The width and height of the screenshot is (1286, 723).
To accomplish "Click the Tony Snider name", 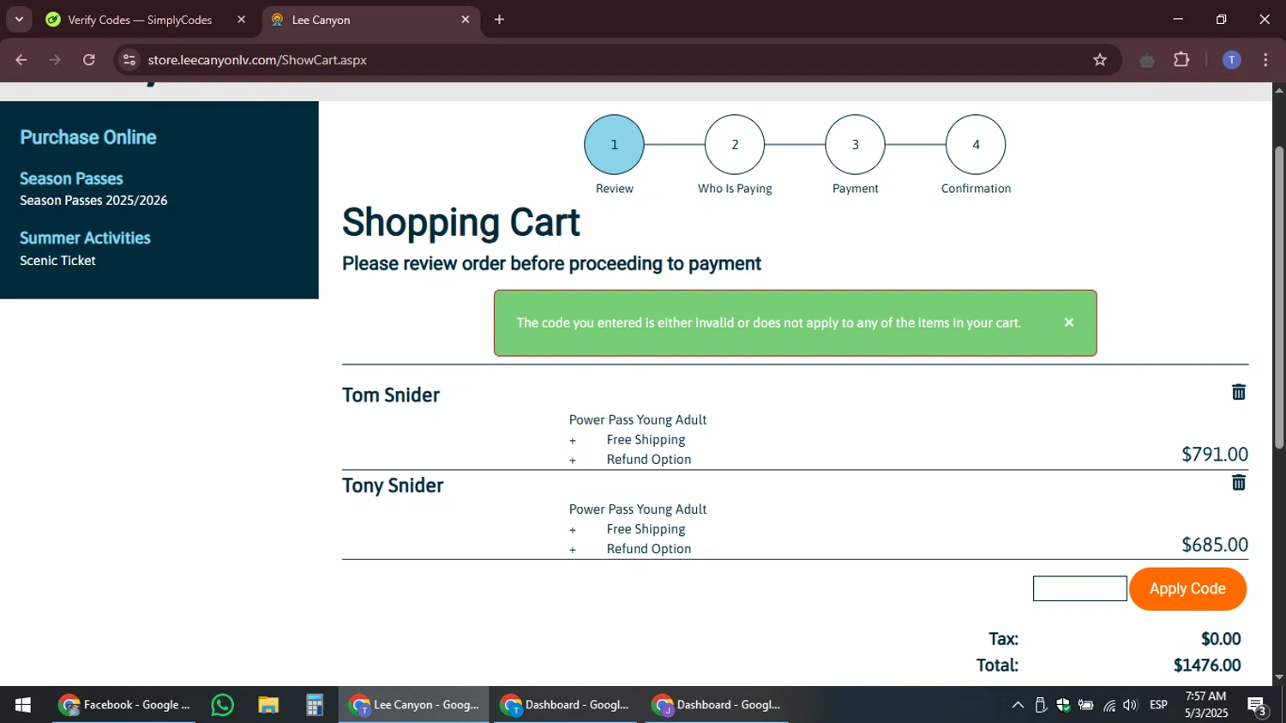I will (x=393, y=485).
